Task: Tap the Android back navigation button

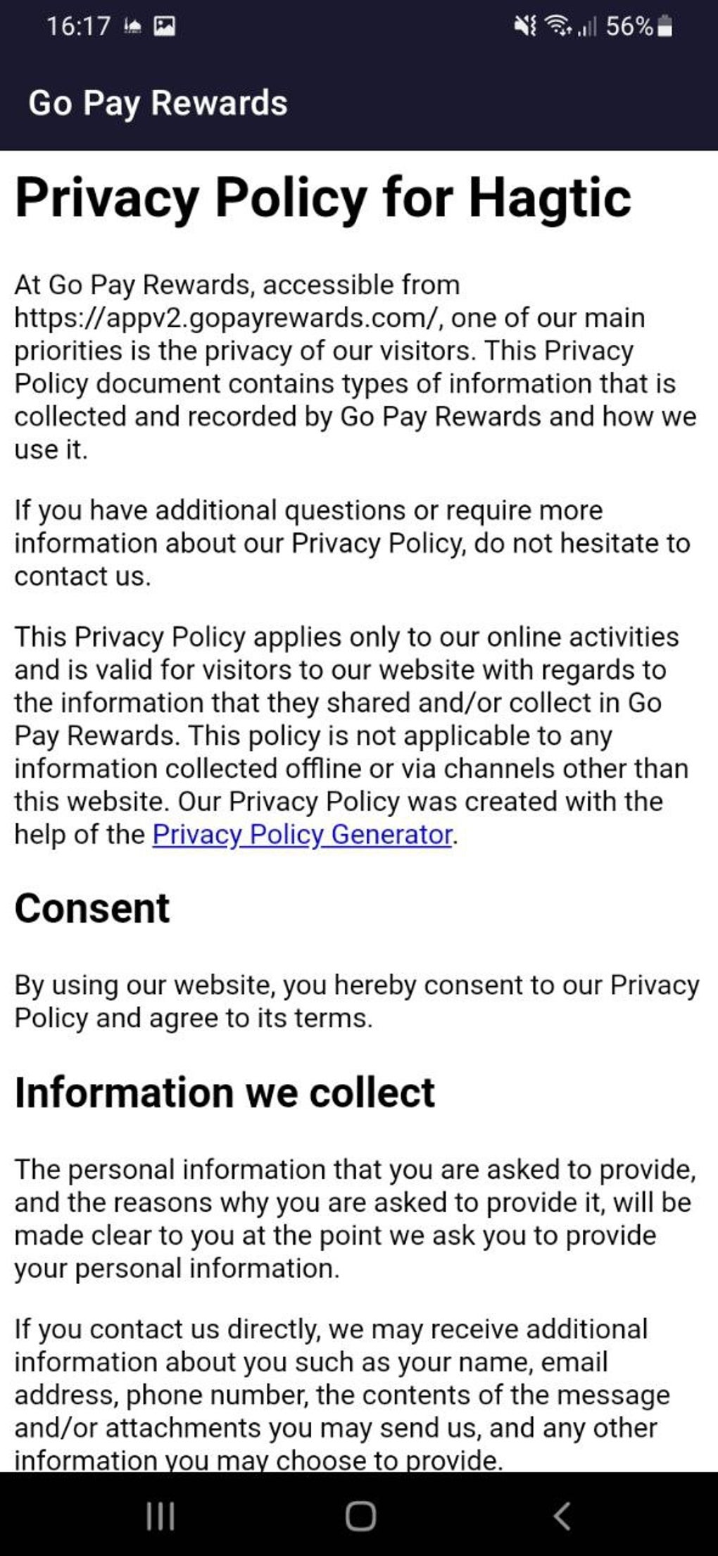Action: [x=561, y=1515]
